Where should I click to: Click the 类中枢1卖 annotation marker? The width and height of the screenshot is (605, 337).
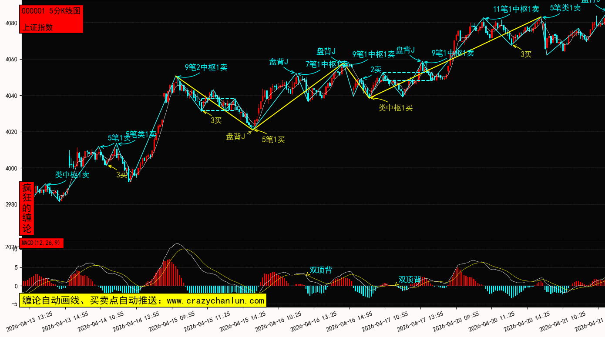(x=72, y=175)
